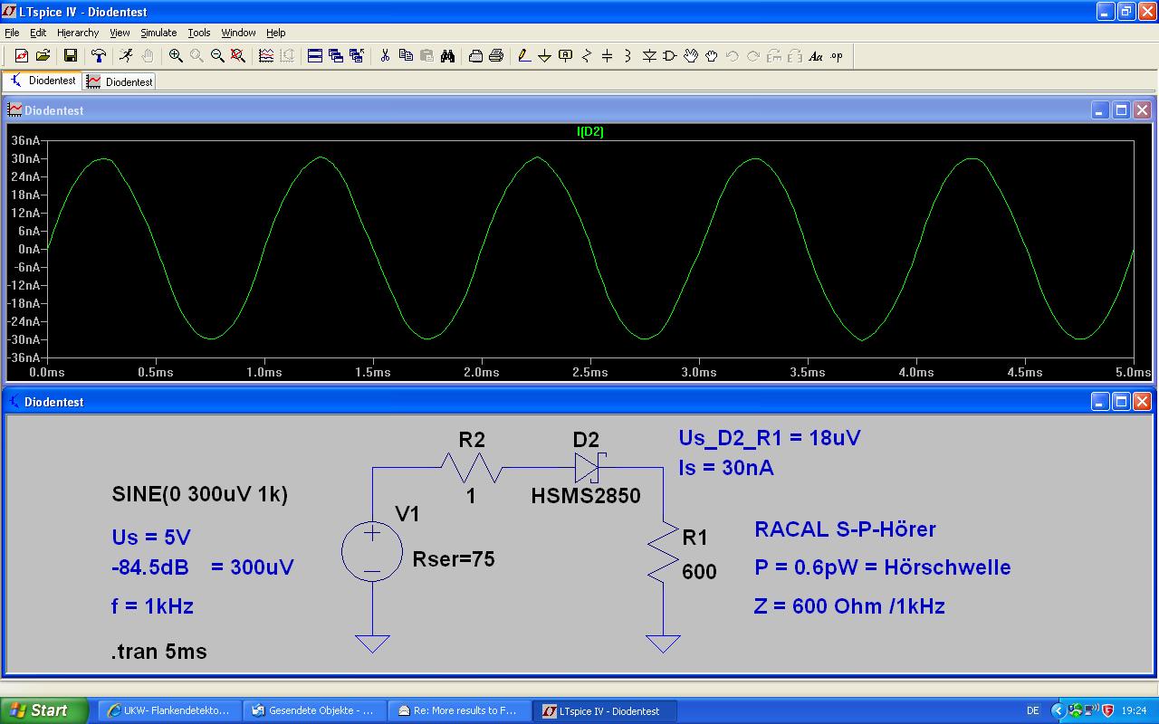Switch to the Diodentest waveform tab

[x=120, y=81]
